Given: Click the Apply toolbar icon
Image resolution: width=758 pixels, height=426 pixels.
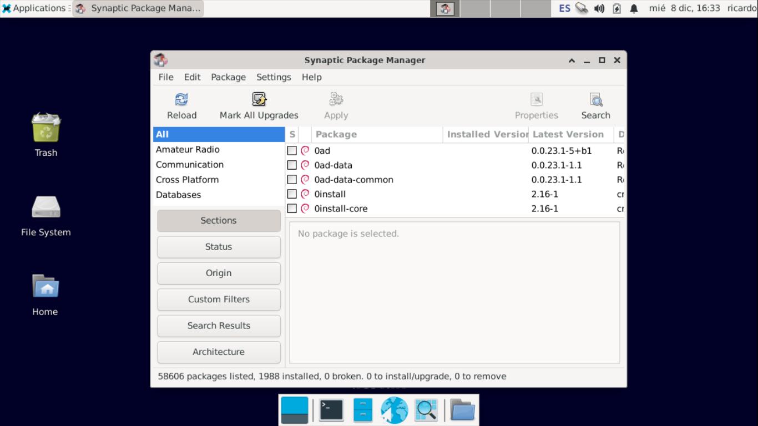Looking at the screenshot, I should tap(336, 99).
